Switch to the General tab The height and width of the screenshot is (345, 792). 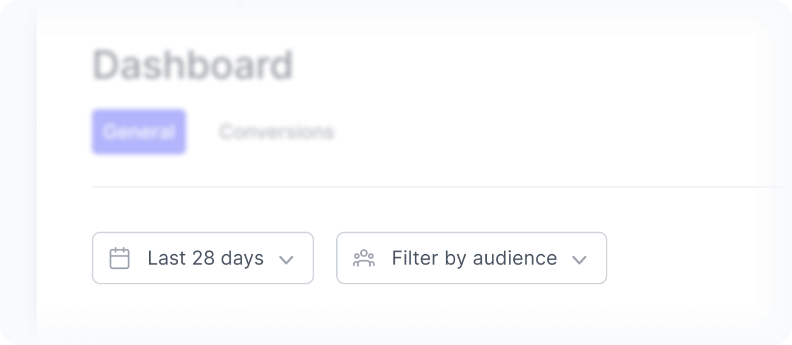[139, 132]
